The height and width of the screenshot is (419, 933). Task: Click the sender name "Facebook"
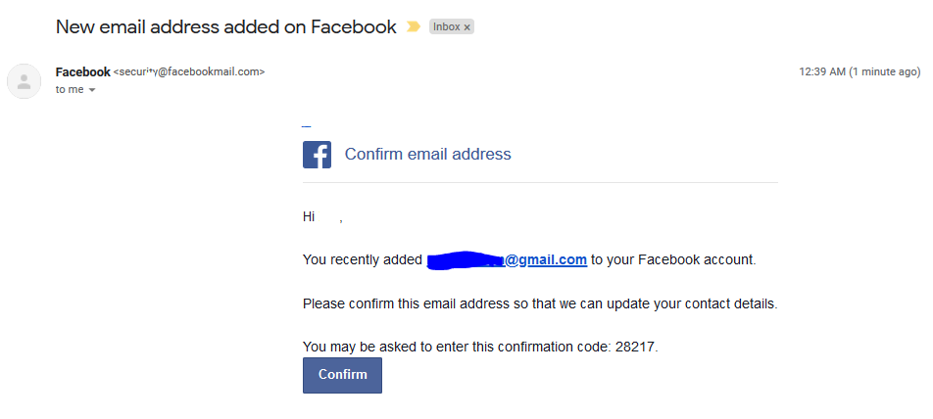(x=82, y=71)
